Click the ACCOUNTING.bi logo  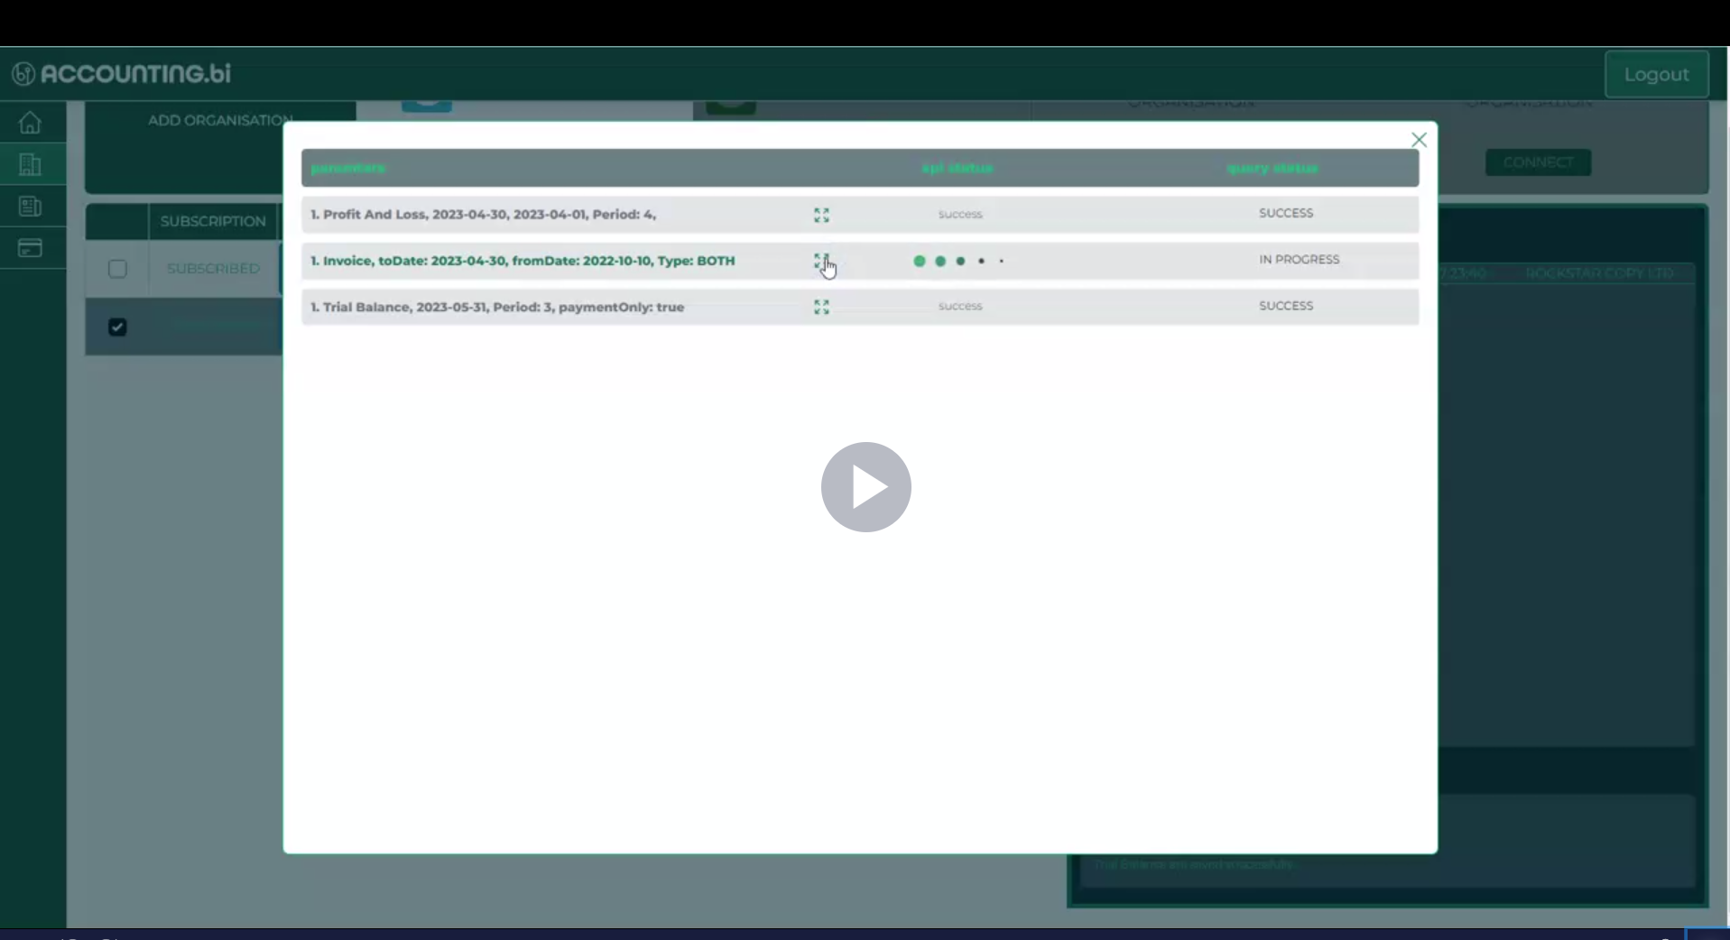[x=118, y=73]
